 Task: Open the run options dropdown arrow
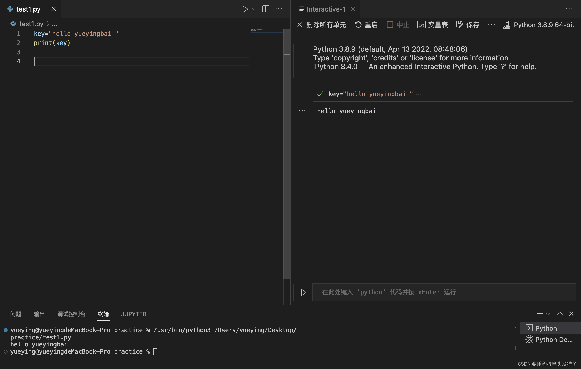pos(254,9)
